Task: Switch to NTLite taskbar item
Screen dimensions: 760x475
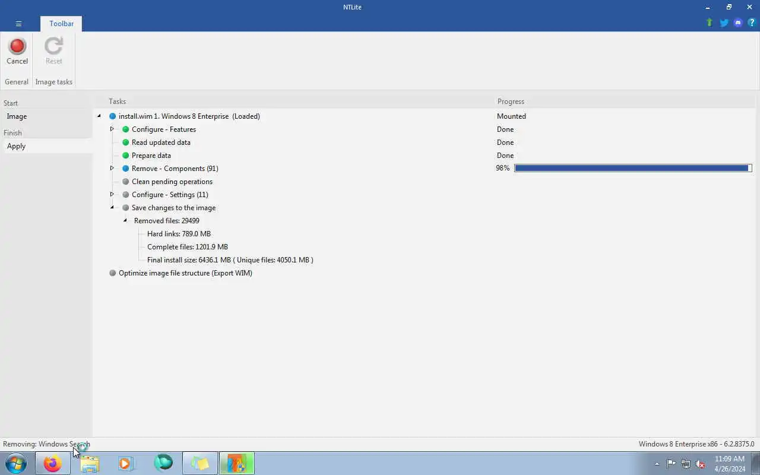Action: tap(237, 463)
